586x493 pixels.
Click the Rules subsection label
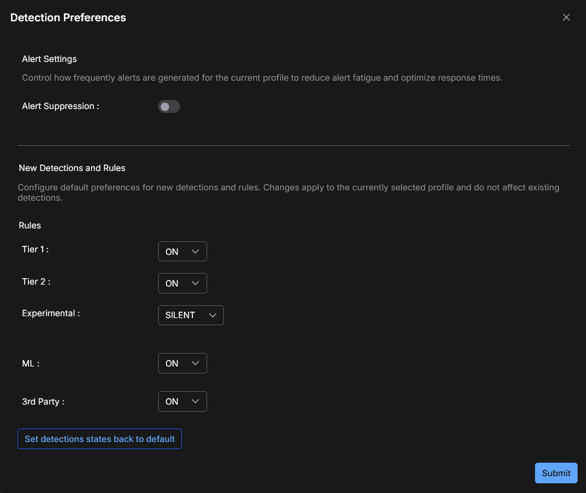tap(30, 226)
